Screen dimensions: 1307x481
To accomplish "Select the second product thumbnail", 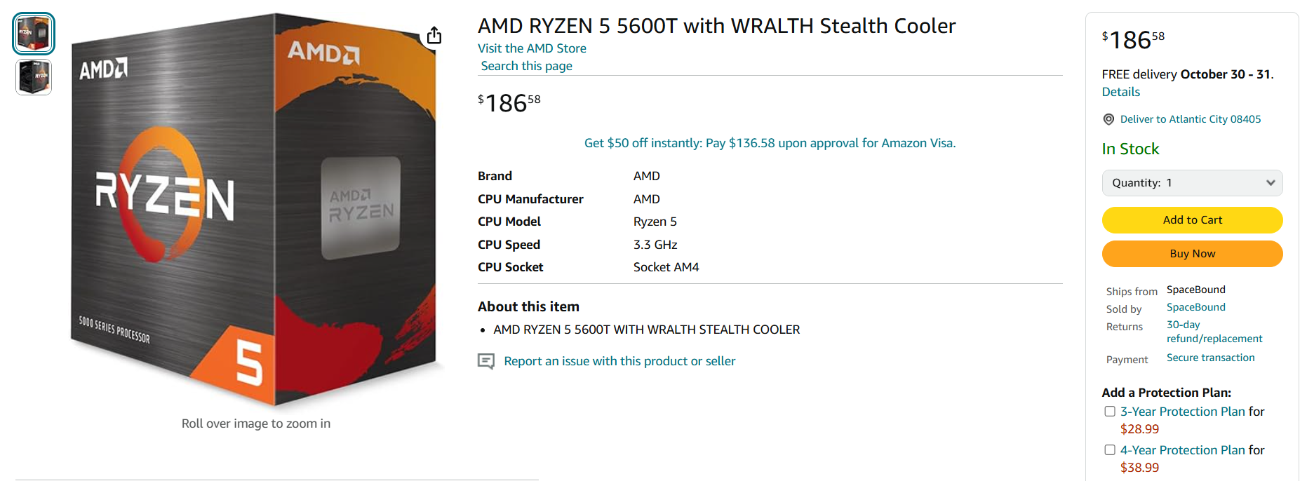I will [x=34, y=77].
